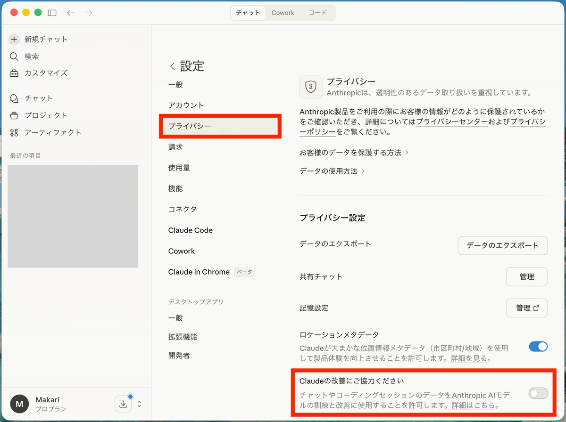Click the briefcase icon for カスタマイズ
566x422 pixels.
pos(14,73)
